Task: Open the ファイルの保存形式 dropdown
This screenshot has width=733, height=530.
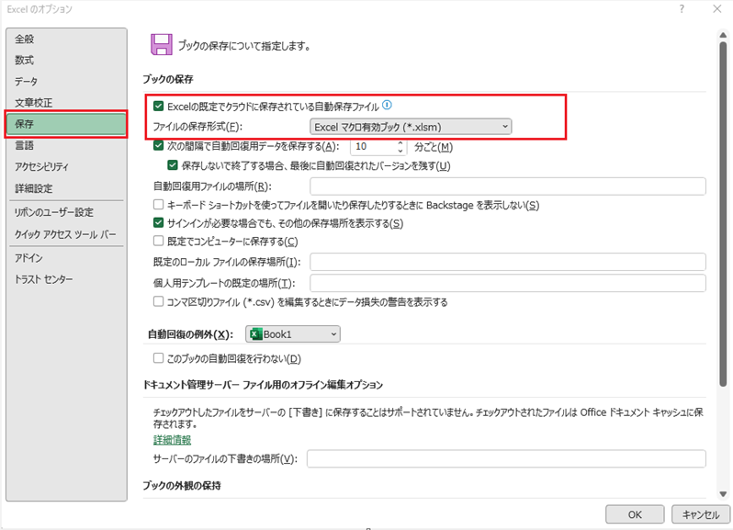Action: [411, 127]
